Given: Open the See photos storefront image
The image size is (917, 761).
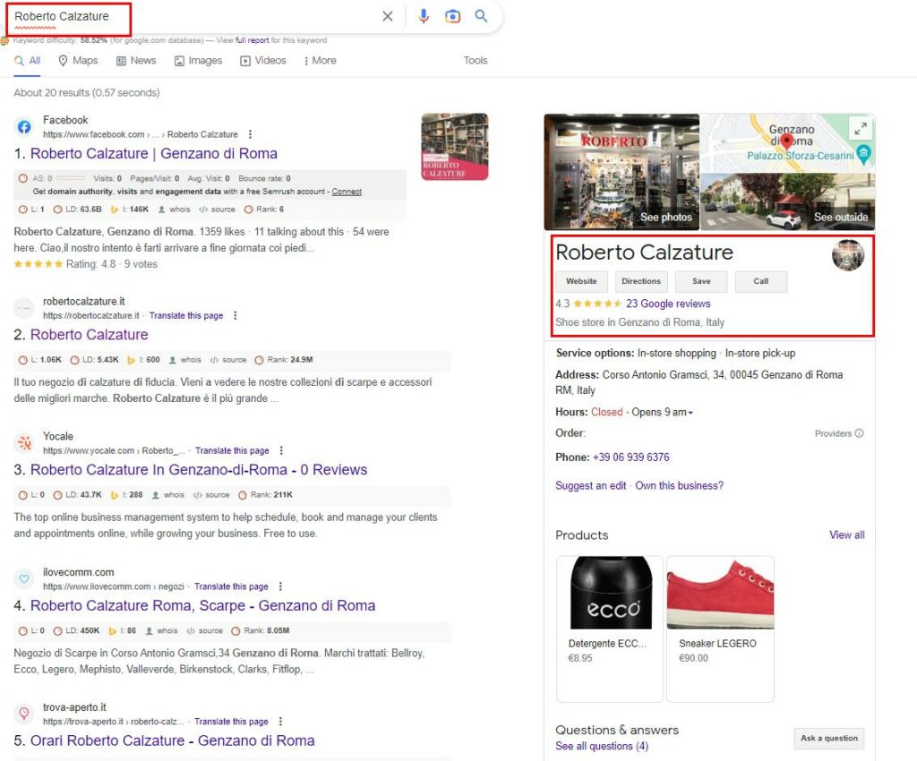Looking at the screenshot, I should [621, 172].
